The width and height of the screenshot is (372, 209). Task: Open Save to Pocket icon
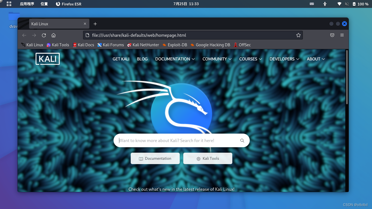(332, 35)
